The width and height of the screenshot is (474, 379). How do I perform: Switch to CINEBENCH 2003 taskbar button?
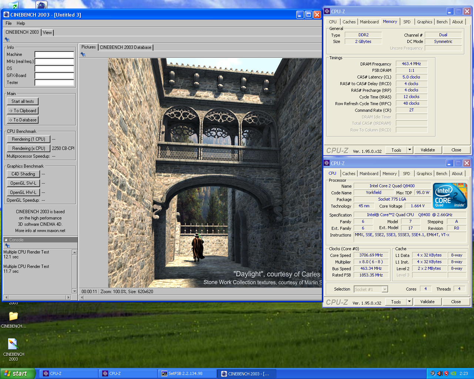coord(247,374)
